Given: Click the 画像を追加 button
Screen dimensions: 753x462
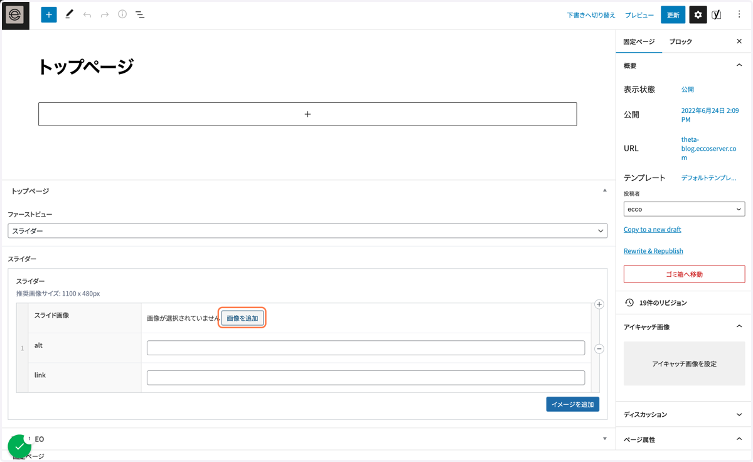Looking at the screenshot, I should (x=242, y=318).
